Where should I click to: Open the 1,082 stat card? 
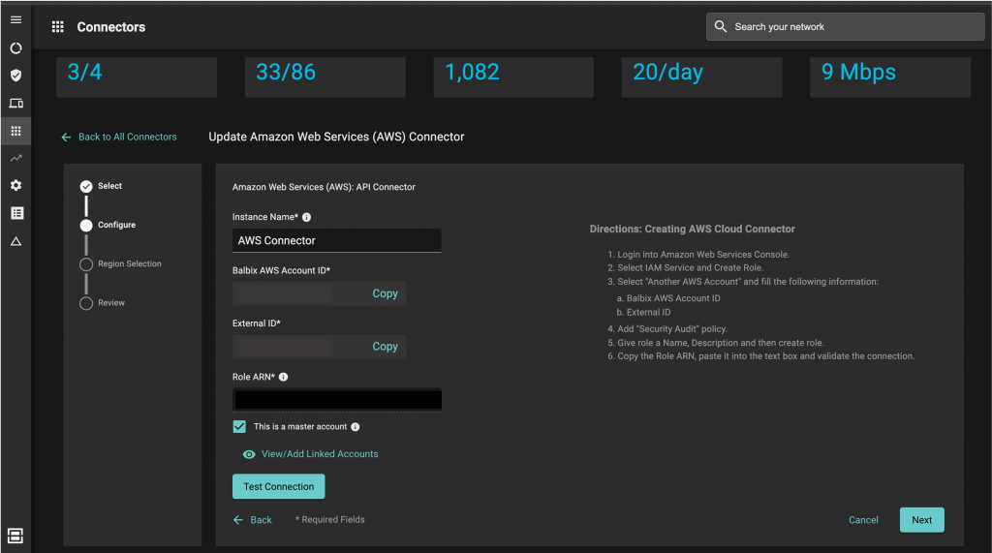tap(513, 77)
